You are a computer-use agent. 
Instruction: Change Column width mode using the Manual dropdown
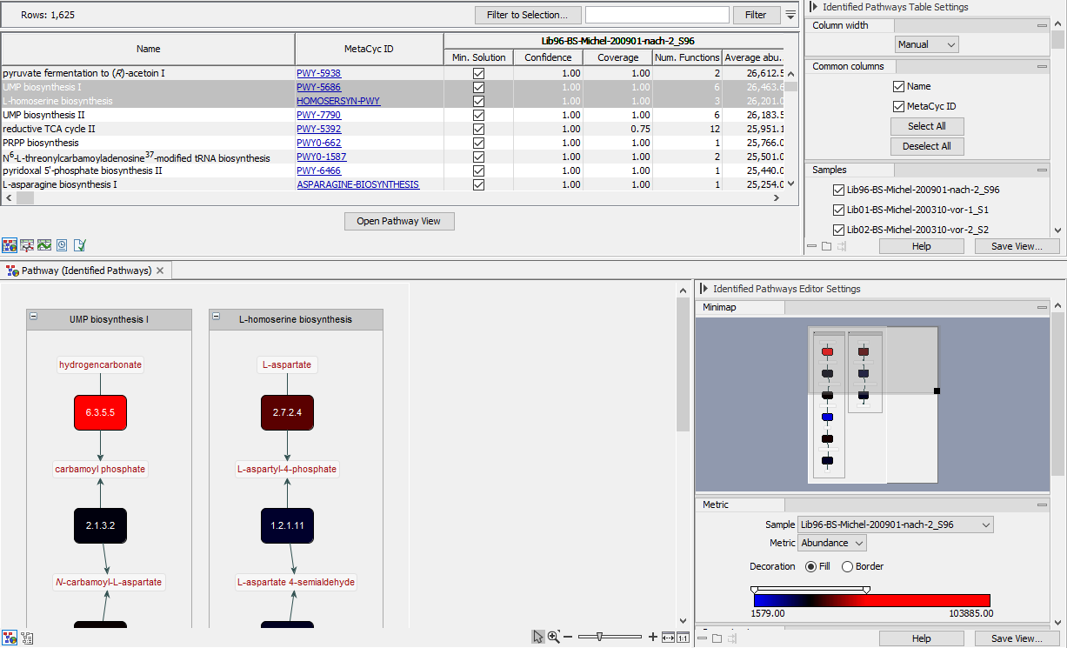[927, 43]
